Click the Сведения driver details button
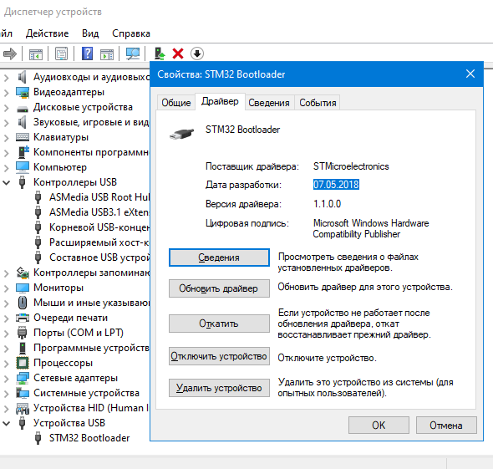Screen dimensions: 493x469 tap(219, 257)
